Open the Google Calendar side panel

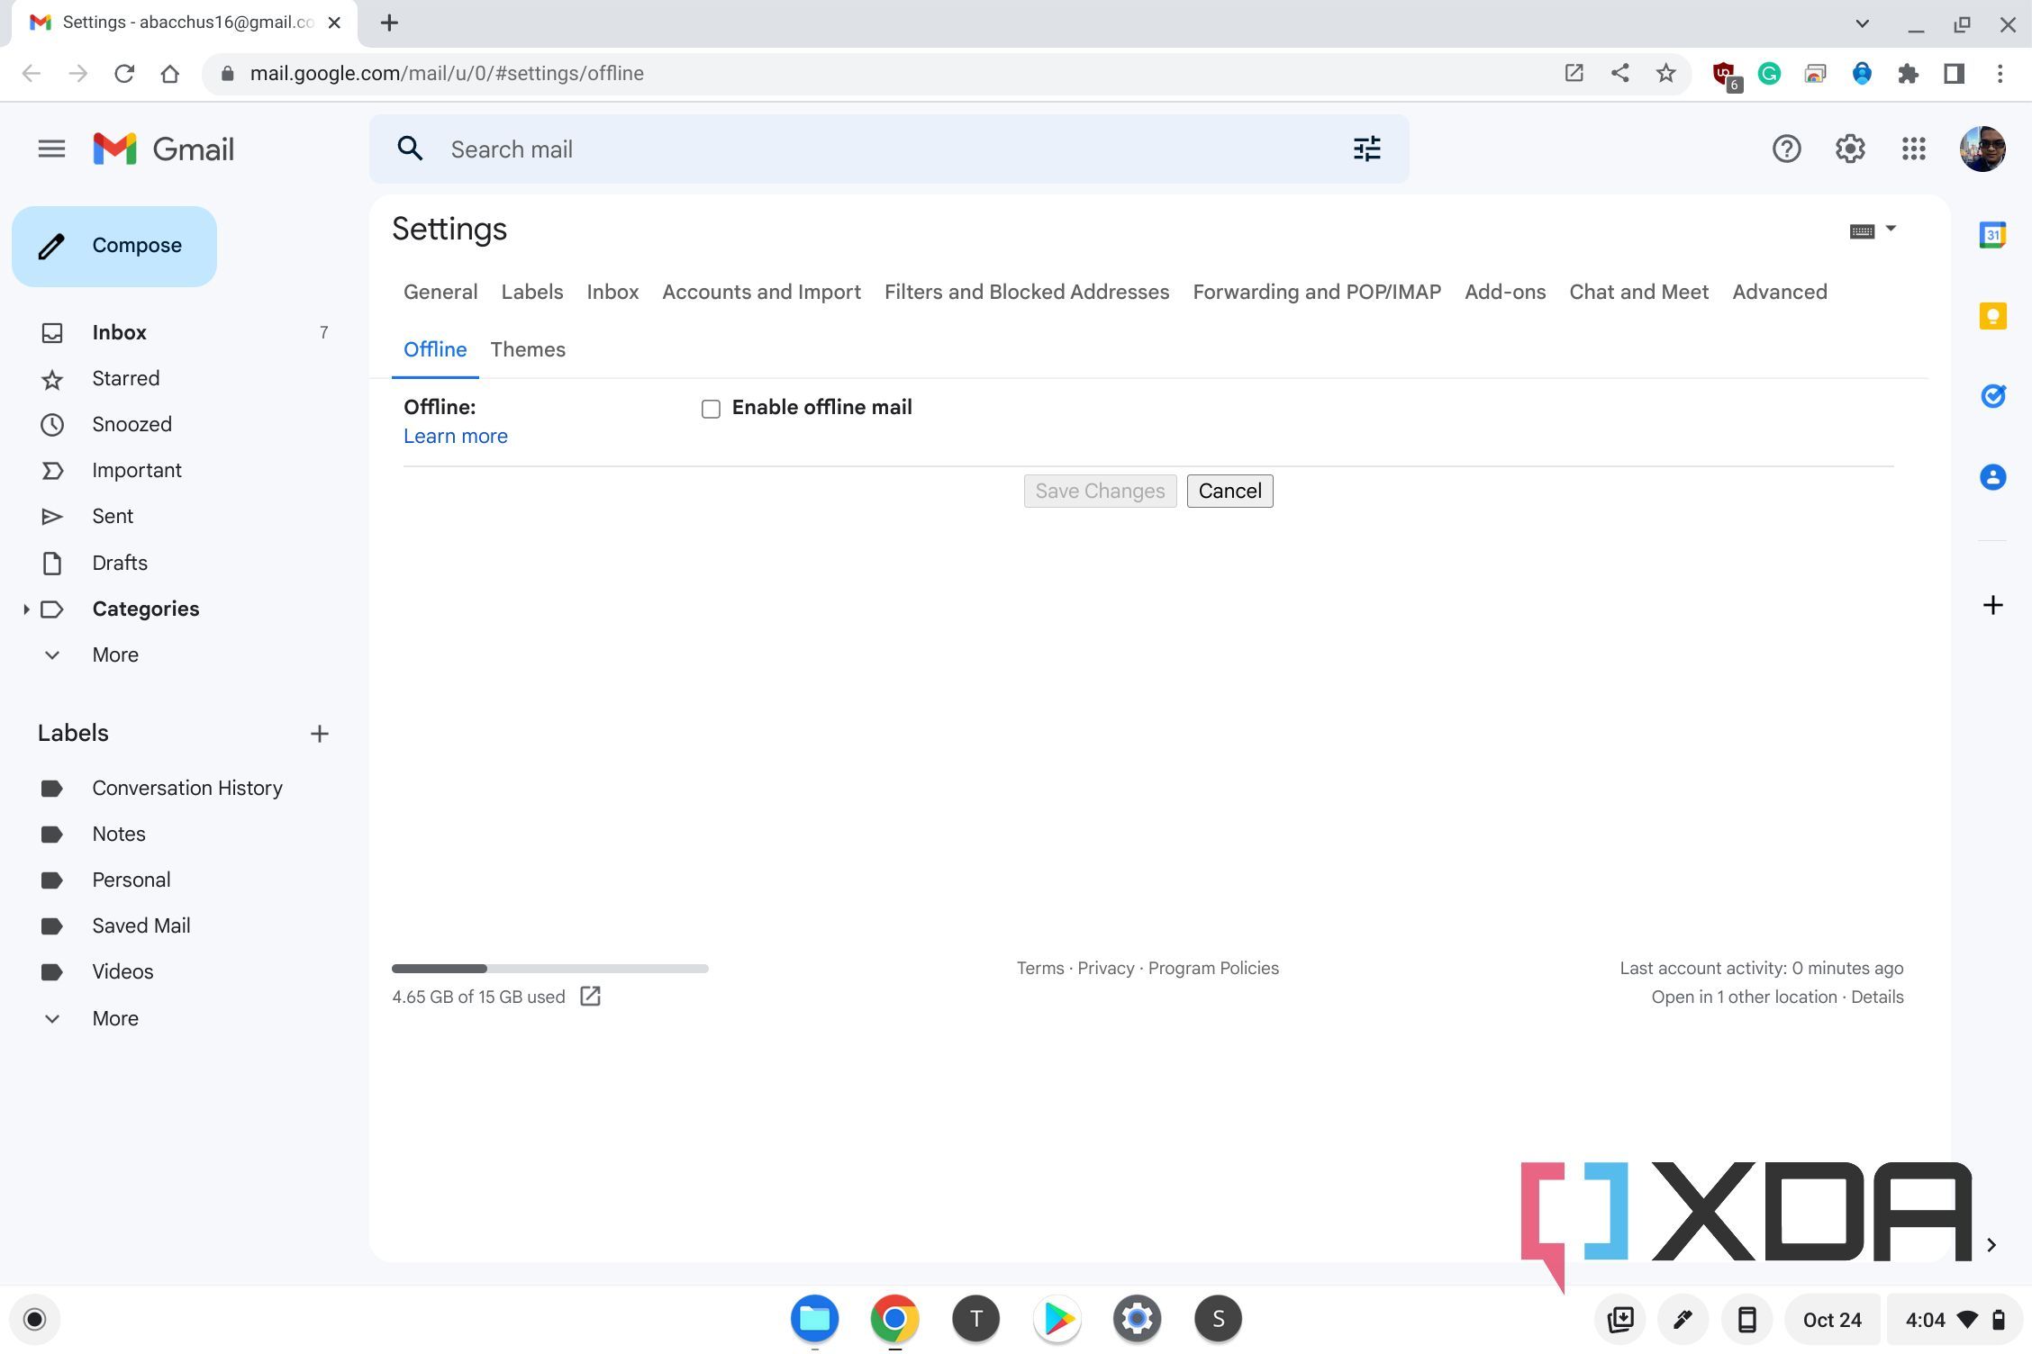[x=1992, y=232]
